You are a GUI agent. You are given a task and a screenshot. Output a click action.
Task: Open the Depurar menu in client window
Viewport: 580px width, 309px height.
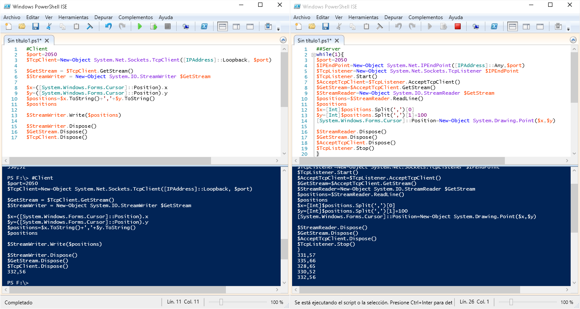(x=104, y=17)
